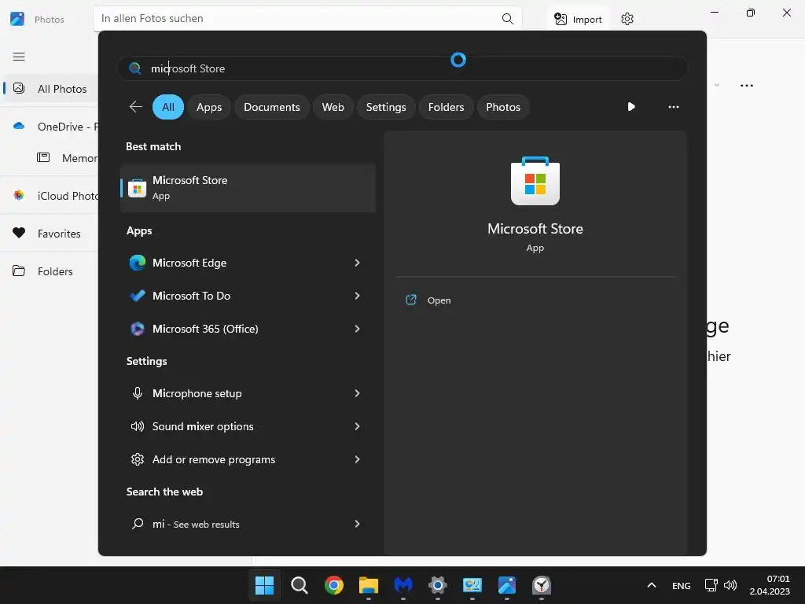Click the back arrow in search panel
805x604 pixels.
click(135, 107)
